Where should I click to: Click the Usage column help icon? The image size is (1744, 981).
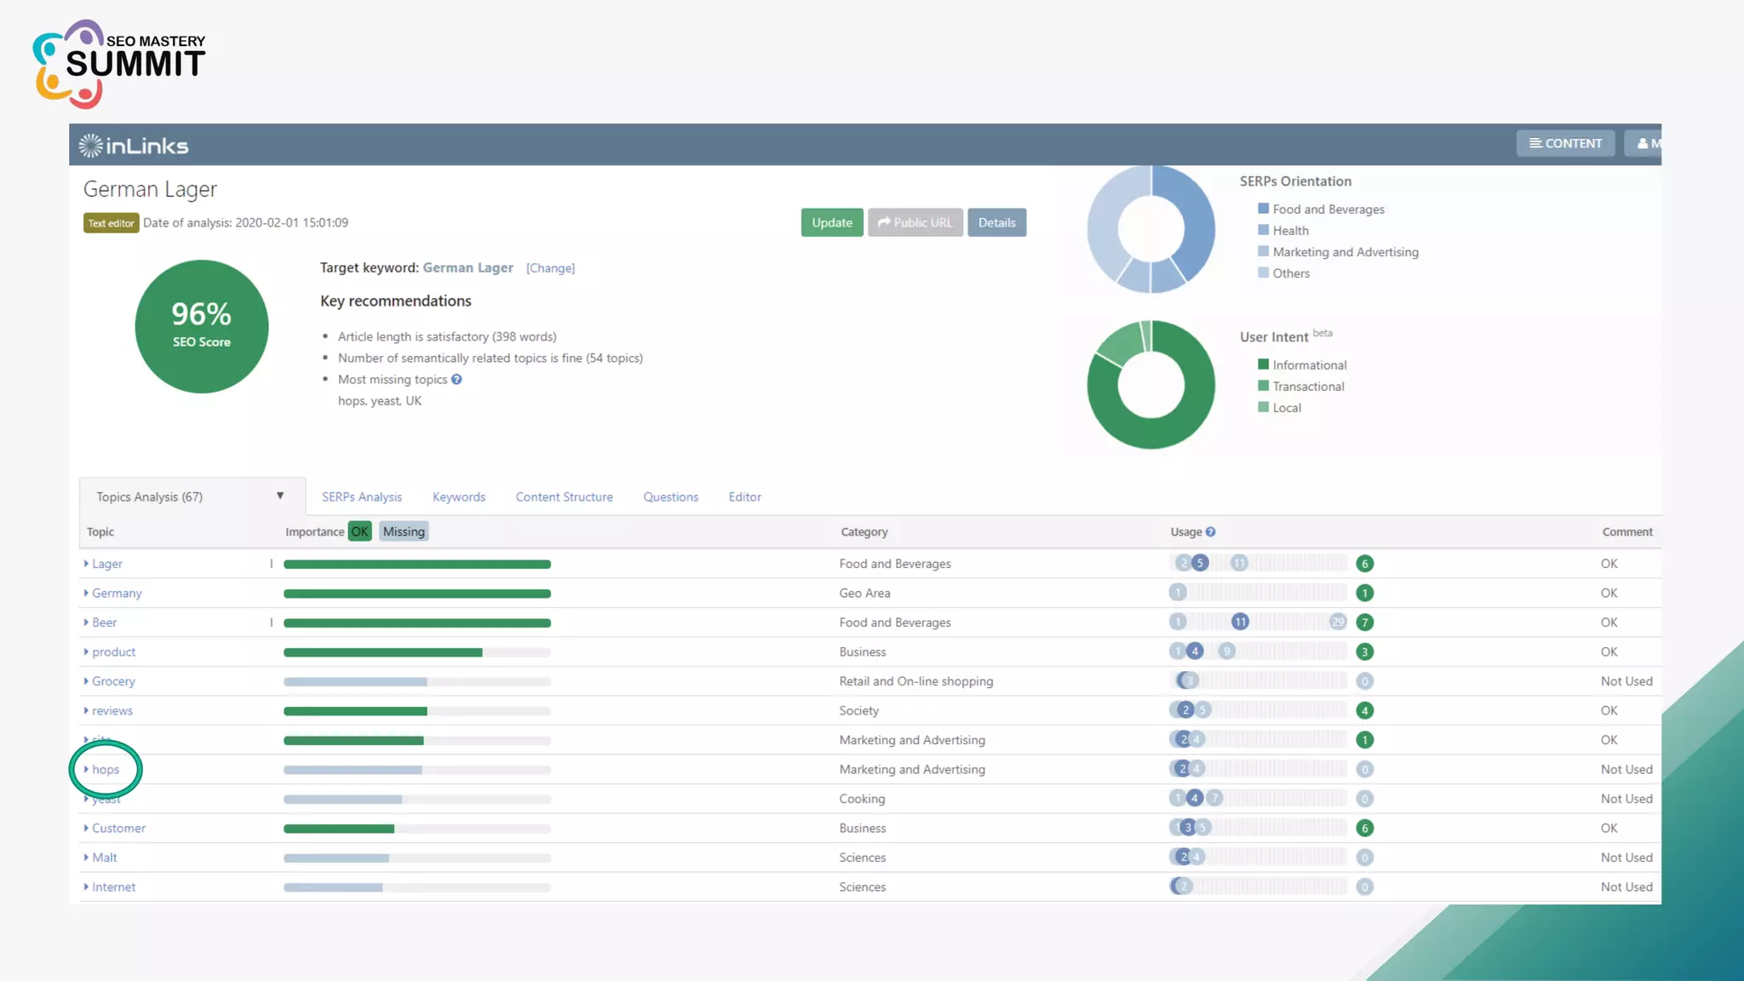tap(1210, 532)
